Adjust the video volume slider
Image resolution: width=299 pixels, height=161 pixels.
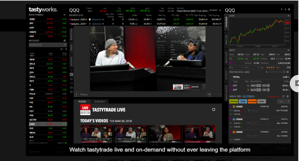217,94
